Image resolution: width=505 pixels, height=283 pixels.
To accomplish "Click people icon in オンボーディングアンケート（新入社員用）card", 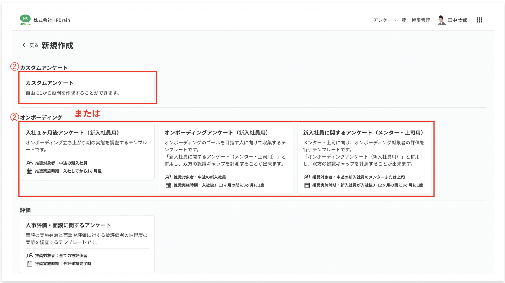I will (168, 177).
